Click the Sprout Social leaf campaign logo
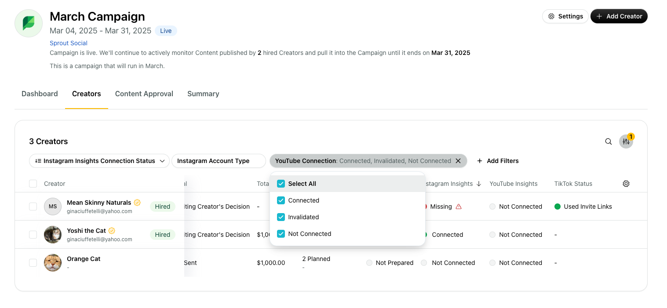667x308 pixels. (x=28, y=23)
